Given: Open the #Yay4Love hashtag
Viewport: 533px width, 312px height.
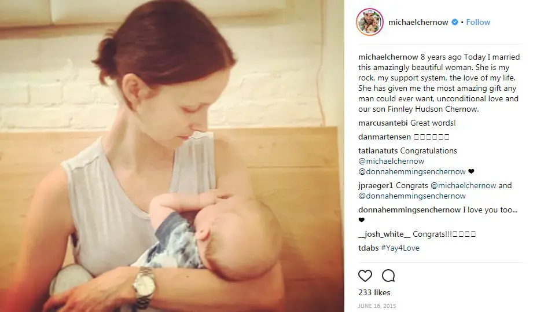Looking at the screenshot, I should [400, 248].
